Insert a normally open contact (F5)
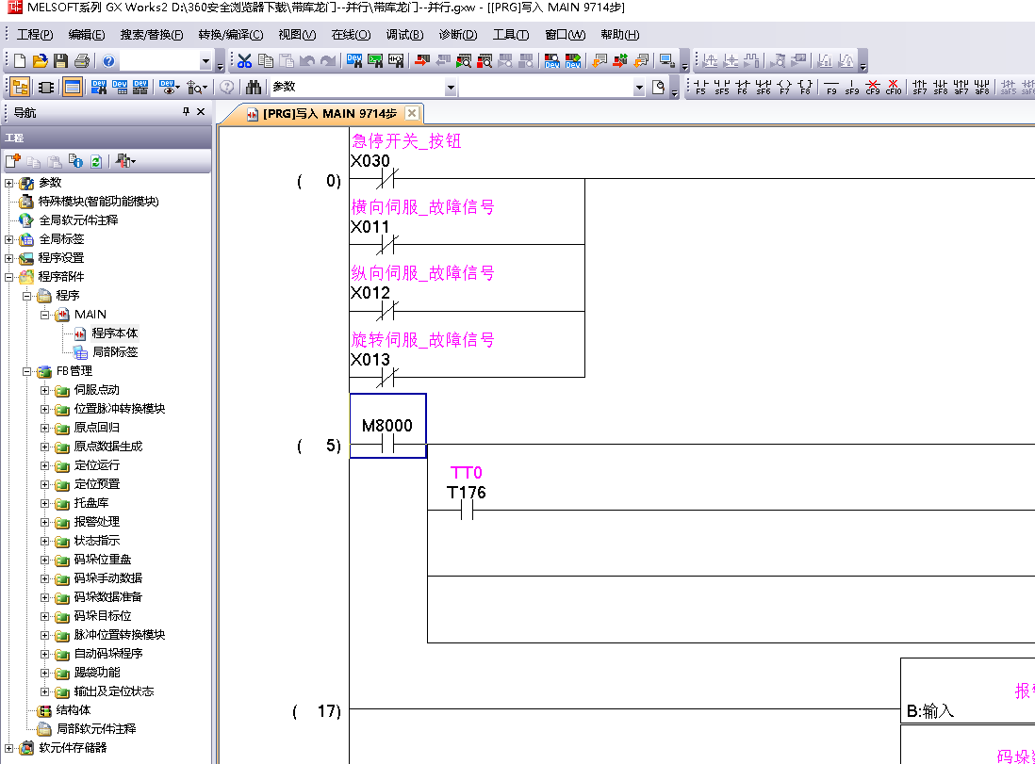Image resolution: width=1035 pixels, height=764 pixels. [x=700, y=88]
